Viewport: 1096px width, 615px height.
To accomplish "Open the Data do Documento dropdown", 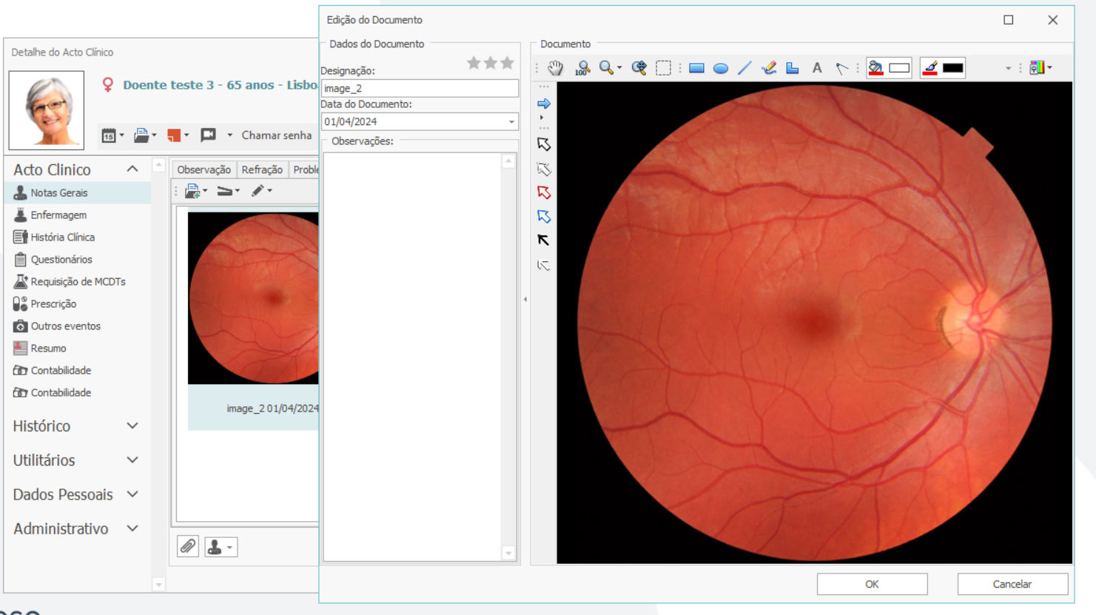I will (511, 122).
